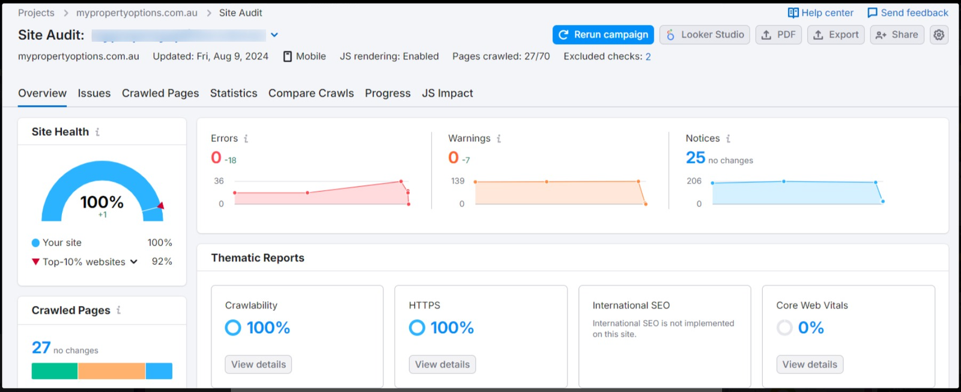Click Crawled Pages info icon
Viewport: 961px width, 392px height.
pos(118,310)
